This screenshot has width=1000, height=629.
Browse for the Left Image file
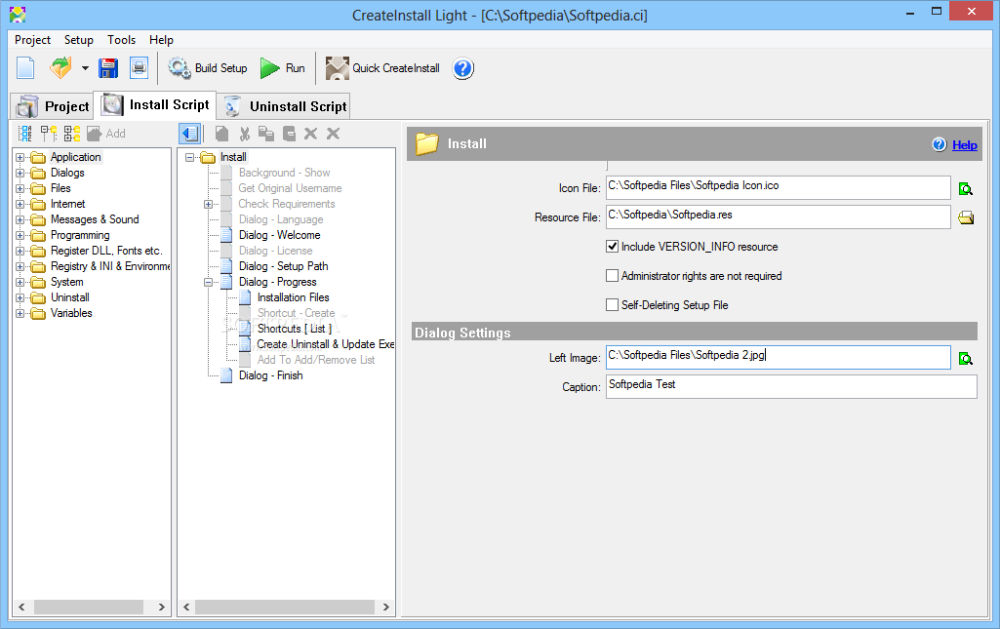(966, 359)
